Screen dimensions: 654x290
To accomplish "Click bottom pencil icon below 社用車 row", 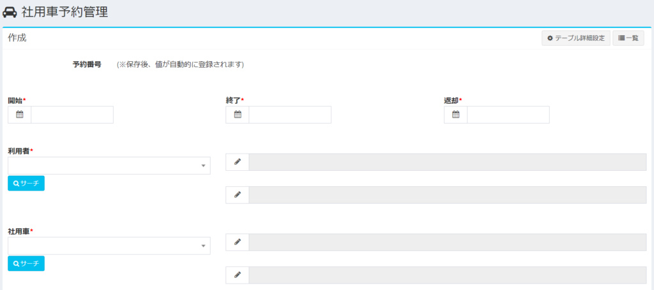I will pyautogui.click(x=238, y=275).
